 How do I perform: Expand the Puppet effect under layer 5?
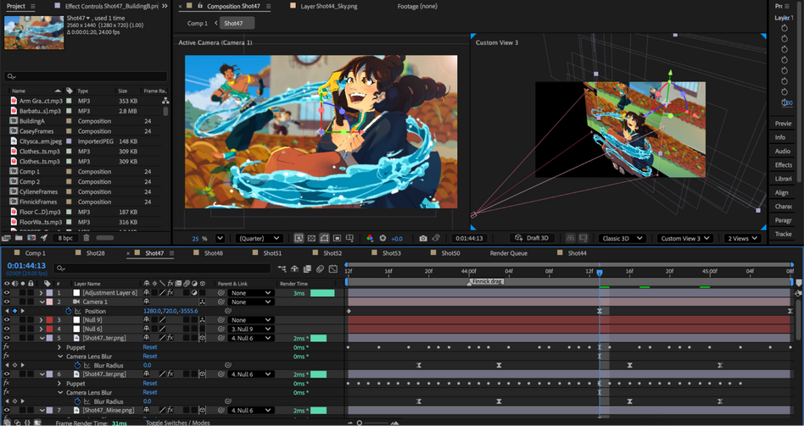pyautogui.click(x=59, y=347)
